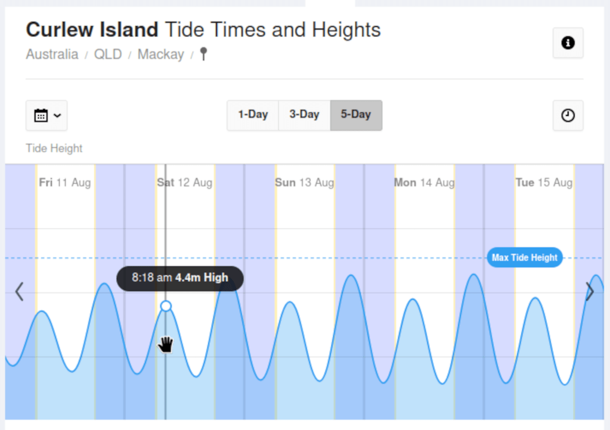Switch to 1-Day tide view
The image size is (610, 430).
(253, 115)
